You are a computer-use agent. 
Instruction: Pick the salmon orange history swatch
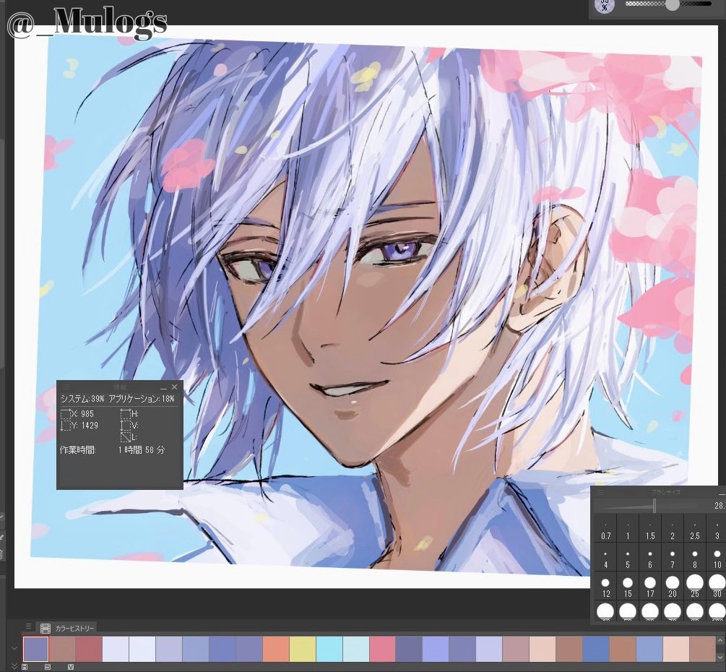coord(276,649)
